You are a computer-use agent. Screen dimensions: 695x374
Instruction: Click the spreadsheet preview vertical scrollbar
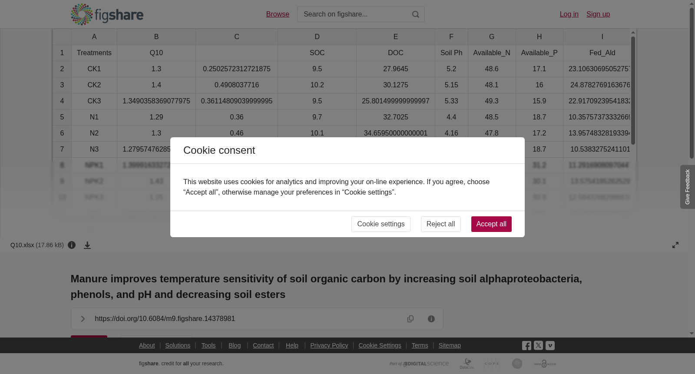click(633, 90)
